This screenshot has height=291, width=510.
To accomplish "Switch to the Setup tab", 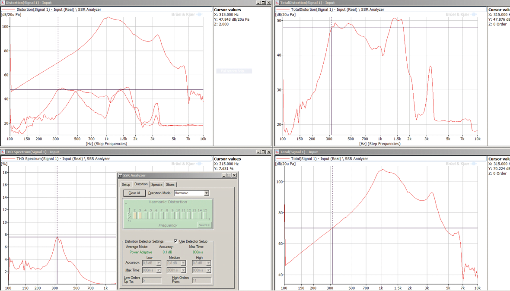I will pyautogui.click(x=126, y=184).
